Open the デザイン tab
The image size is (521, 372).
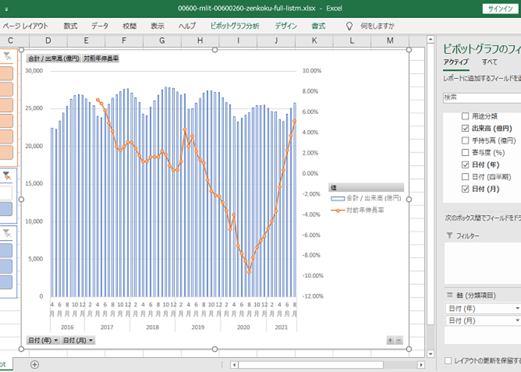point(286,26)
